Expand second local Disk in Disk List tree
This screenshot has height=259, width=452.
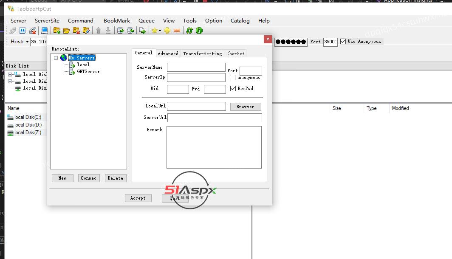click(10, 81)
